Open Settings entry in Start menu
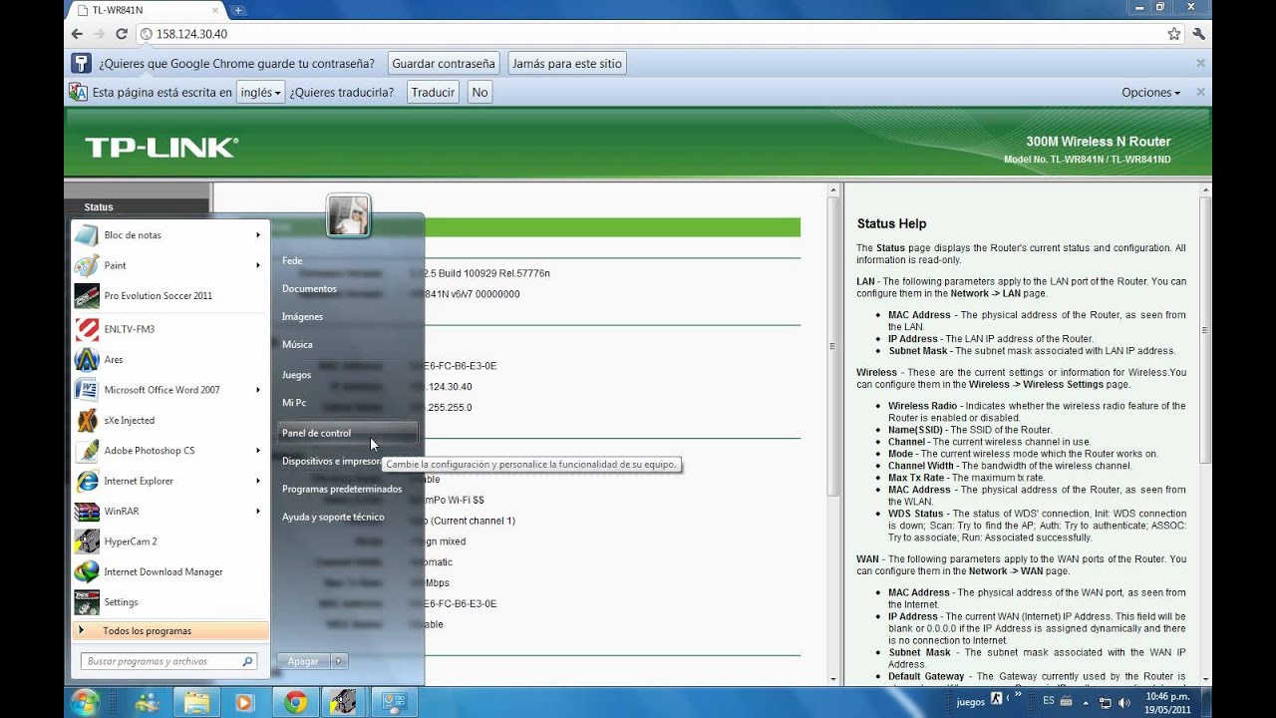1276x718 pixels. click(x=169, y=602)
